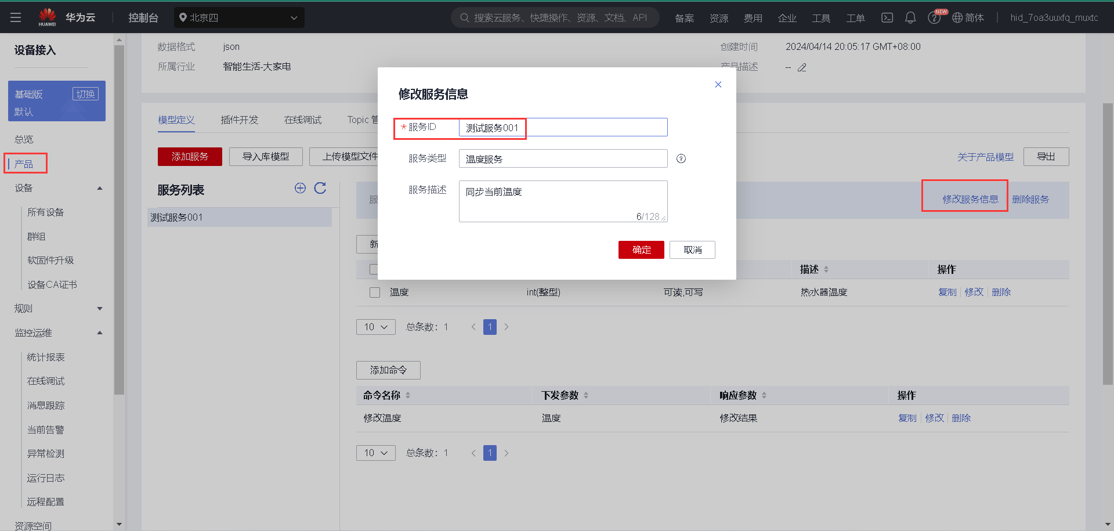Click the 服务描述 text area
The image size is (1114, 531).
(x=563, y=201)
